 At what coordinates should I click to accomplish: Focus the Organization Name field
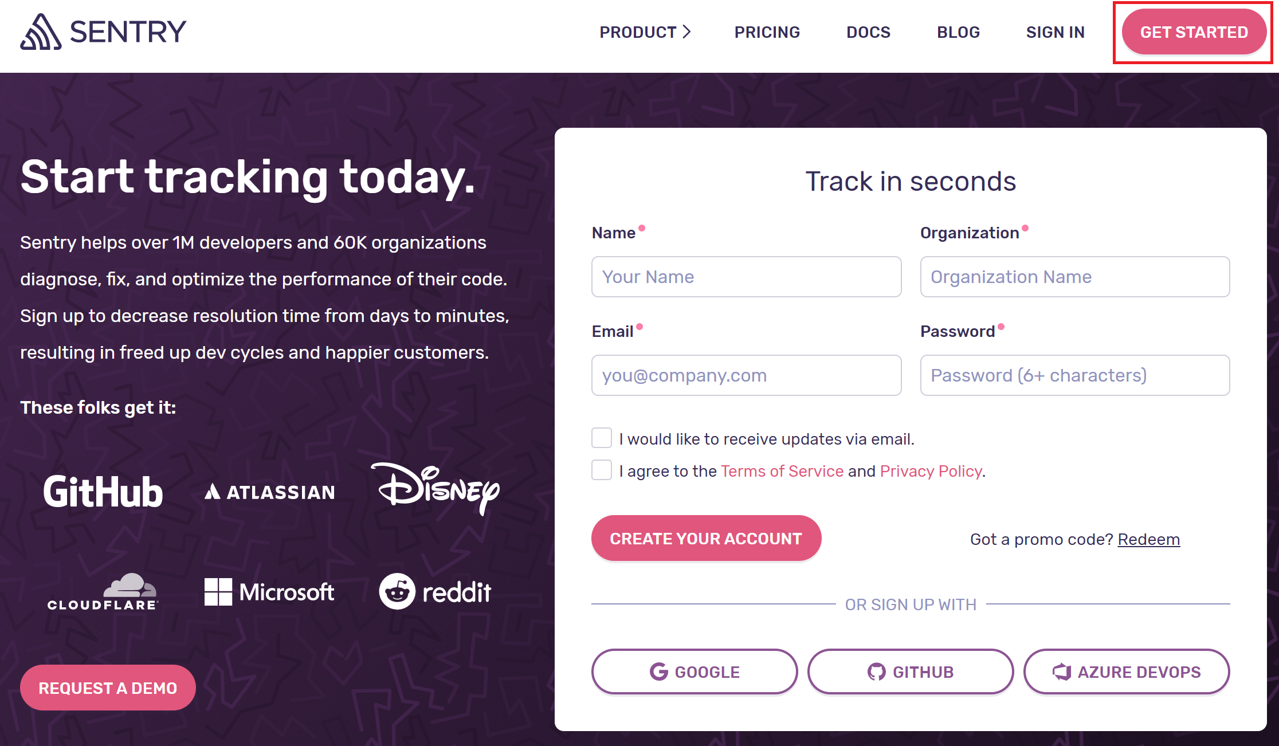point(1075,277)
